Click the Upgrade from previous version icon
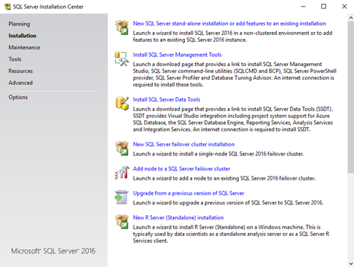This screenshot has width=354, height=267. [122, 197]
